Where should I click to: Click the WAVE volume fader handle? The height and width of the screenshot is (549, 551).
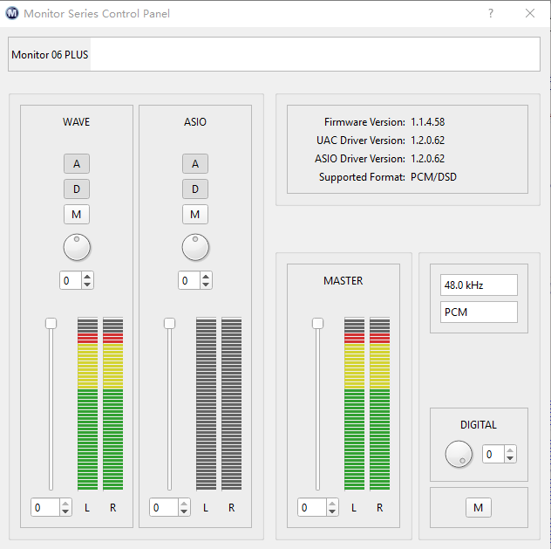coord(51,323)
